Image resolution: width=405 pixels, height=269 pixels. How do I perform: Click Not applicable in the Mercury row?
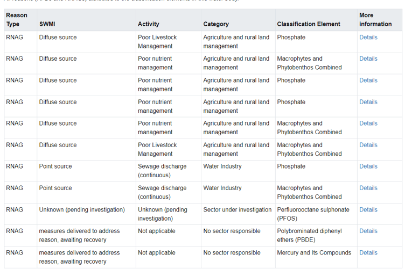click(x=156, y=252)
